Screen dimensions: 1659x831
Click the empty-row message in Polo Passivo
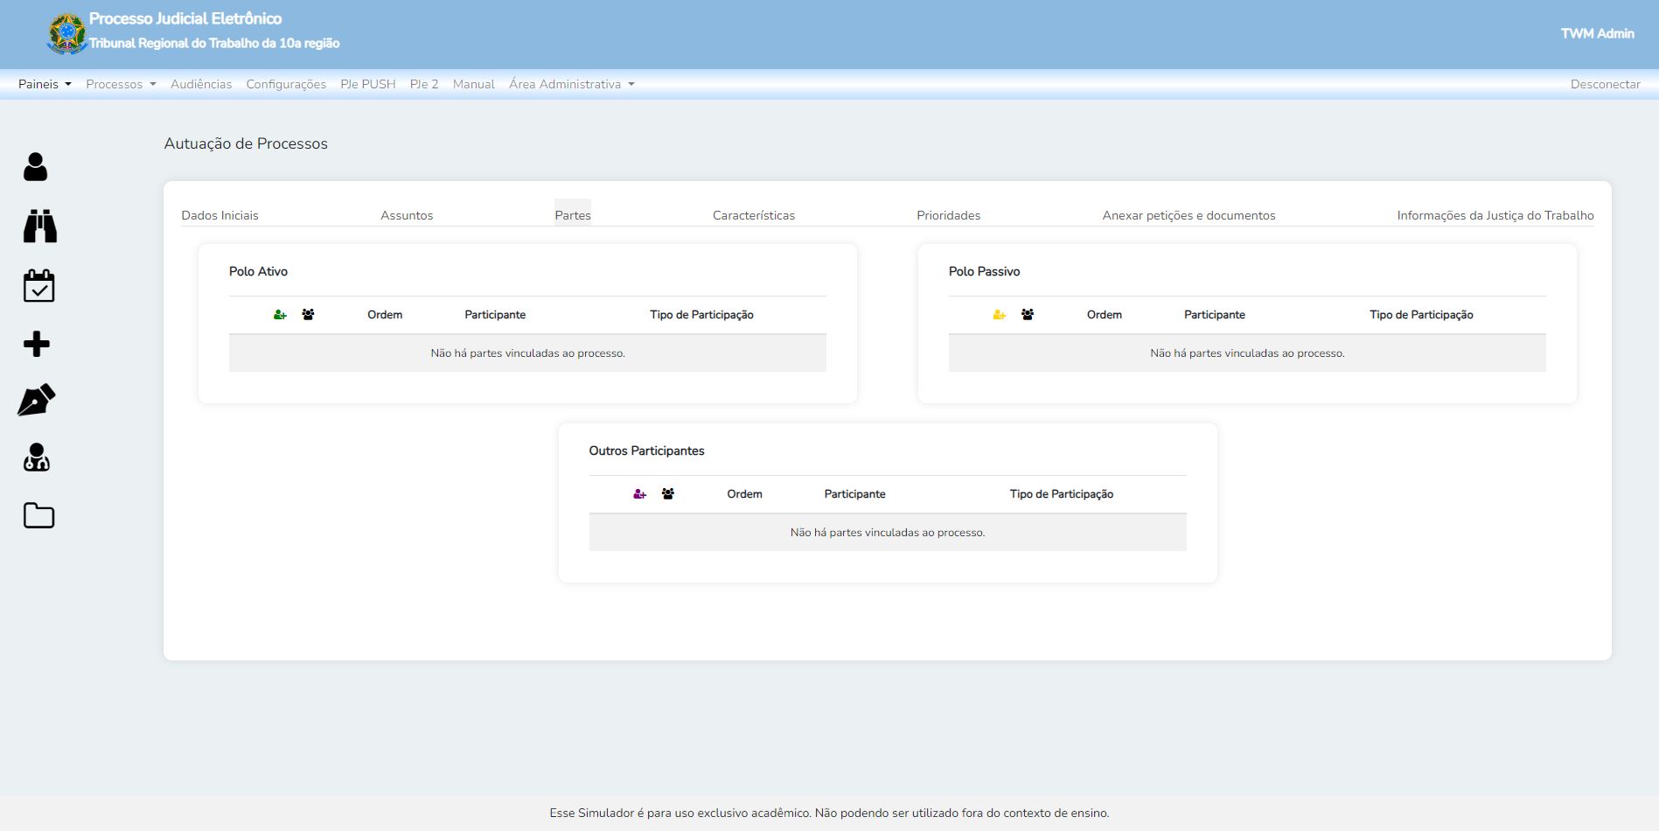click(1247, 353)
